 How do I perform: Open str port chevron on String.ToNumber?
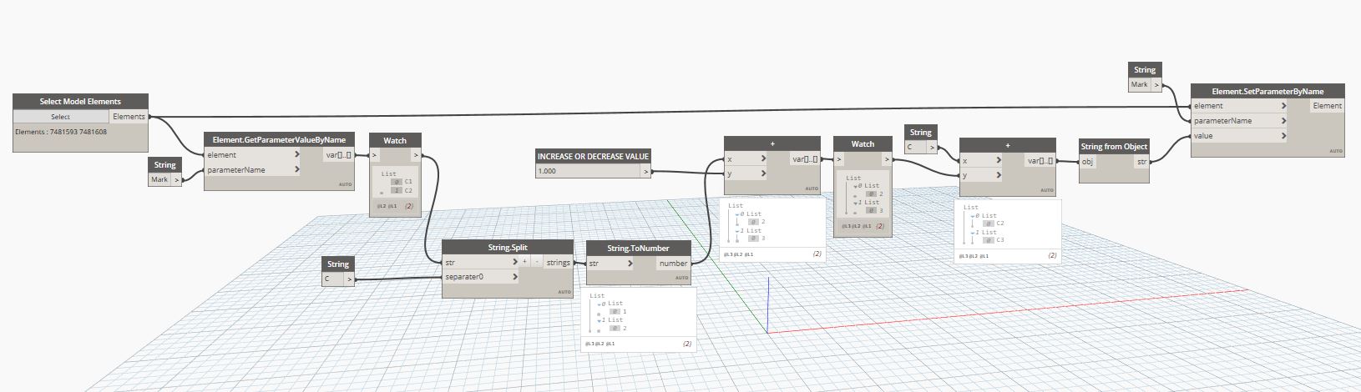629,263
